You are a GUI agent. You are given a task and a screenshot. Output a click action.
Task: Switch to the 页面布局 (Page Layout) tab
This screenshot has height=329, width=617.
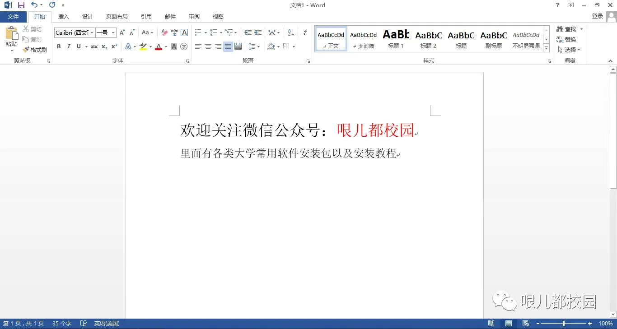point(117,17)
